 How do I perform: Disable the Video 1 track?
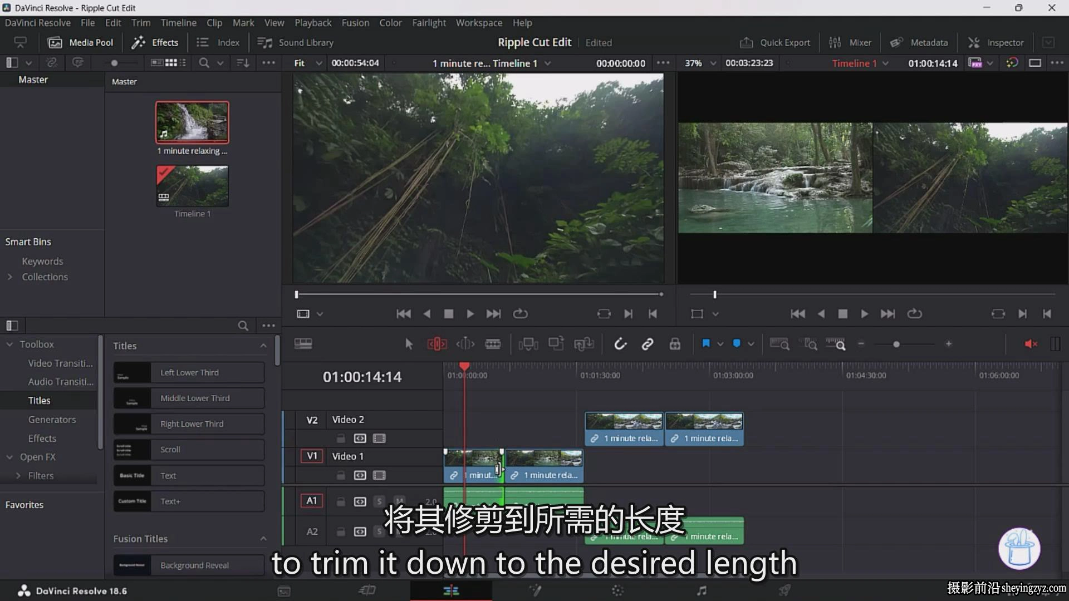(x=379, y=475)
